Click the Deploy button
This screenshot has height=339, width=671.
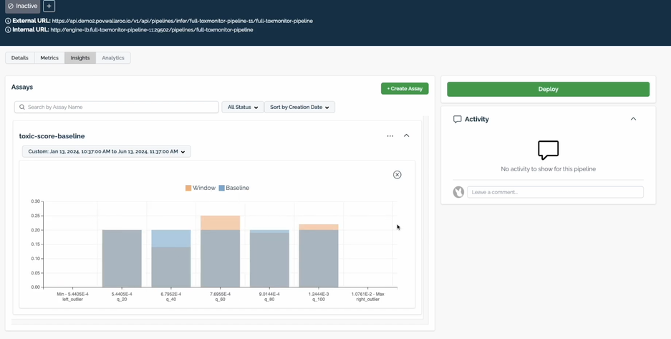tap(548, 89)
